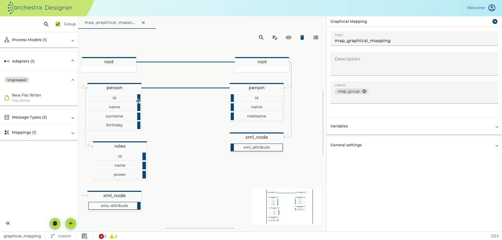Screen dimensions: 502x240
Task: Select the xml_attribute field on the right
Action: coord(257,147)
